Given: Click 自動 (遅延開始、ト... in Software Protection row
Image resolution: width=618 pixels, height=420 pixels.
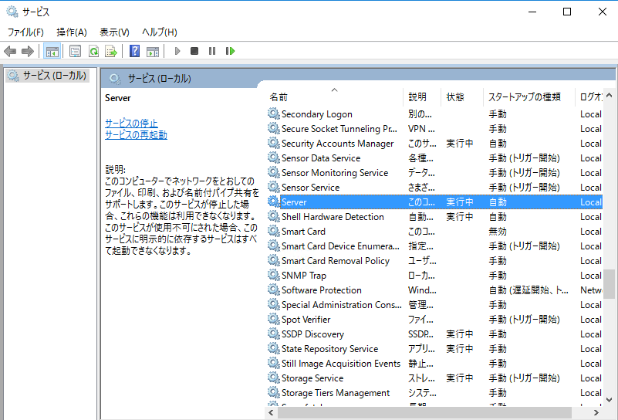Looking at the screenshot, I should click(x=529, y=290).
